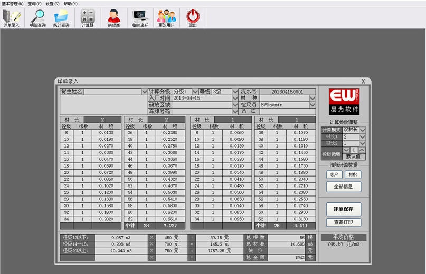This screenshot has width=426, height=274.
Task: Open 统计查询 folder icon
Action: (61, 16)
